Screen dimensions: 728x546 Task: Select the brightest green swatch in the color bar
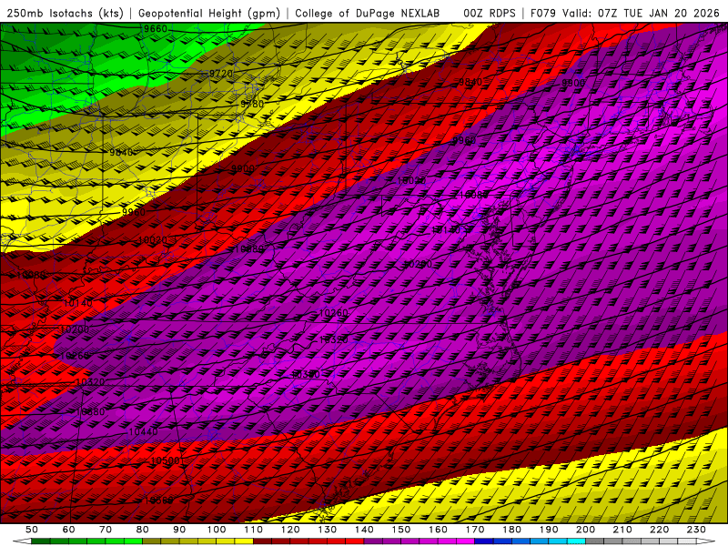click(133, 541)
